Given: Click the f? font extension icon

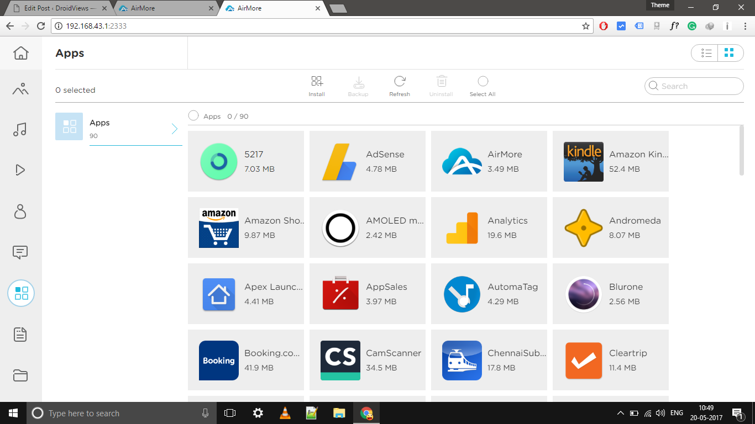Looking at the screenshot, I should tap(674, 26).
